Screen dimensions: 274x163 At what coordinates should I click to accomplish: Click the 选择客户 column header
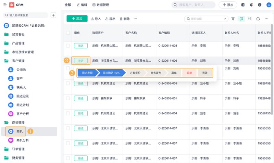pyautogui.click(x=98, y=33)
